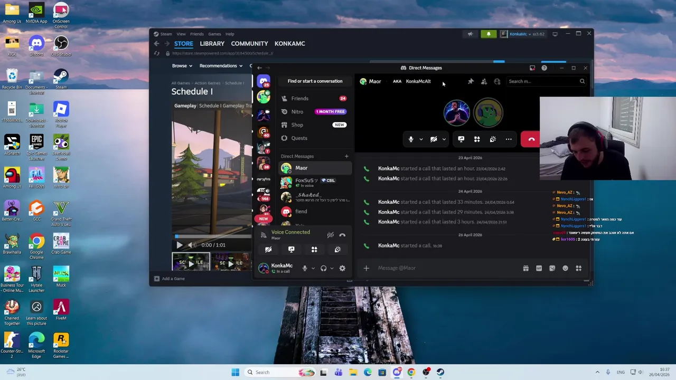Viewport: 676px width, 380px height.
Task: Expand camera options in call
Action: 444,139
